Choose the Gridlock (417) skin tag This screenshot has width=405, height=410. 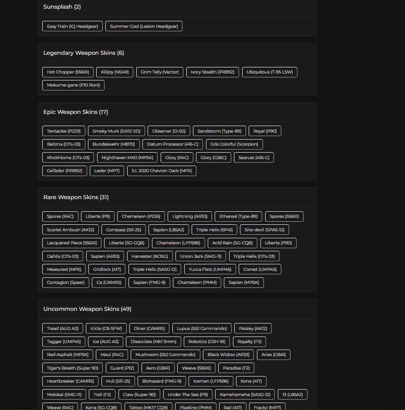[x=107, y=269]
